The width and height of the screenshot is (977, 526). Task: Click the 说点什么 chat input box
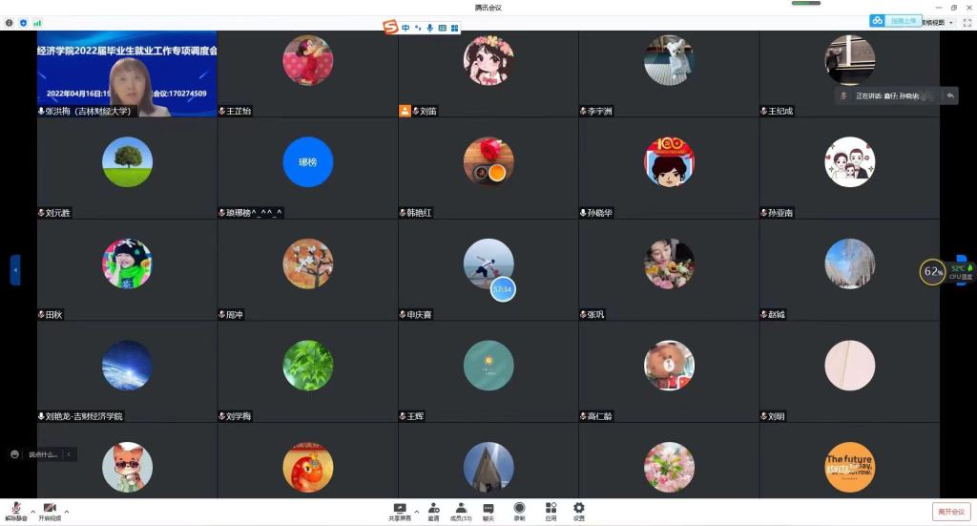click(44, 454)
